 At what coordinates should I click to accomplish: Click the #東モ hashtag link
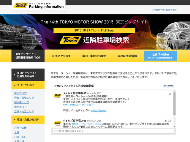66,105
